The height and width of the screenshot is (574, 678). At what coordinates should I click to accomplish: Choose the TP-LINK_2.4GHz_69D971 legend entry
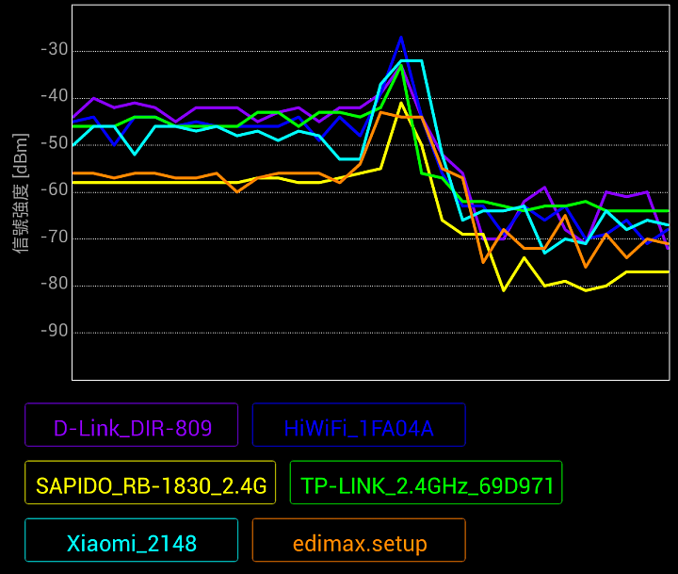click(x=426, y=483)
